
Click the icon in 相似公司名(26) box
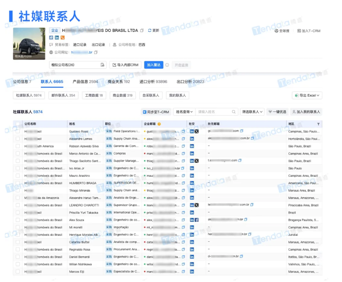[x=102, y=65]
